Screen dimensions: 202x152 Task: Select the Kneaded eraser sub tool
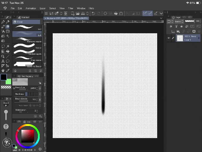[x=27, y=40]
